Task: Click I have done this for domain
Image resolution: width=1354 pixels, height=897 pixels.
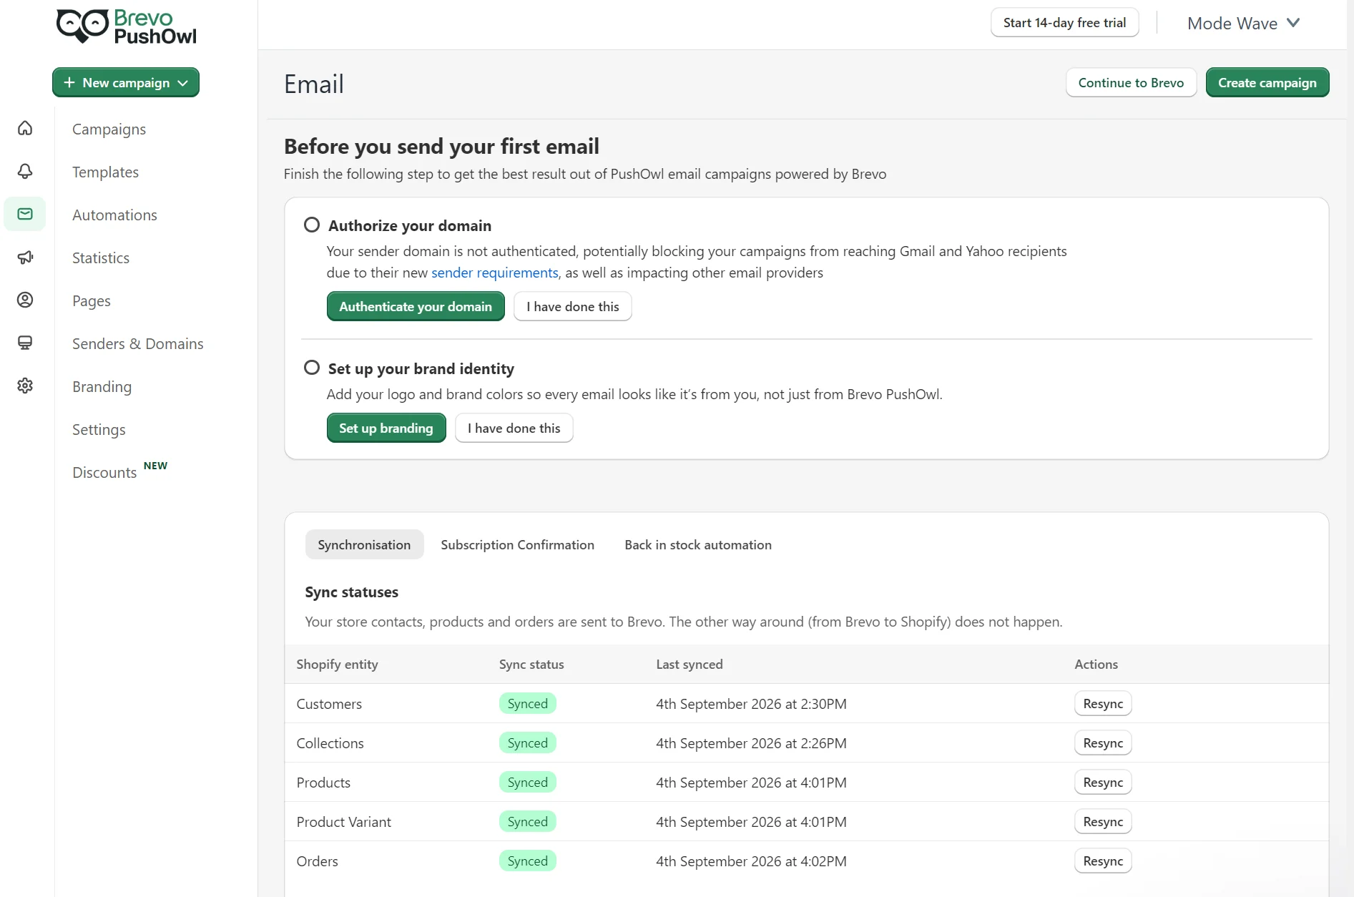Action: click(x=573, y=306)
